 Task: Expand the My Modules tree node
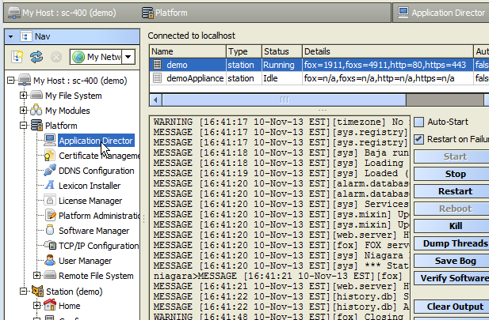[x=24, y=111]
